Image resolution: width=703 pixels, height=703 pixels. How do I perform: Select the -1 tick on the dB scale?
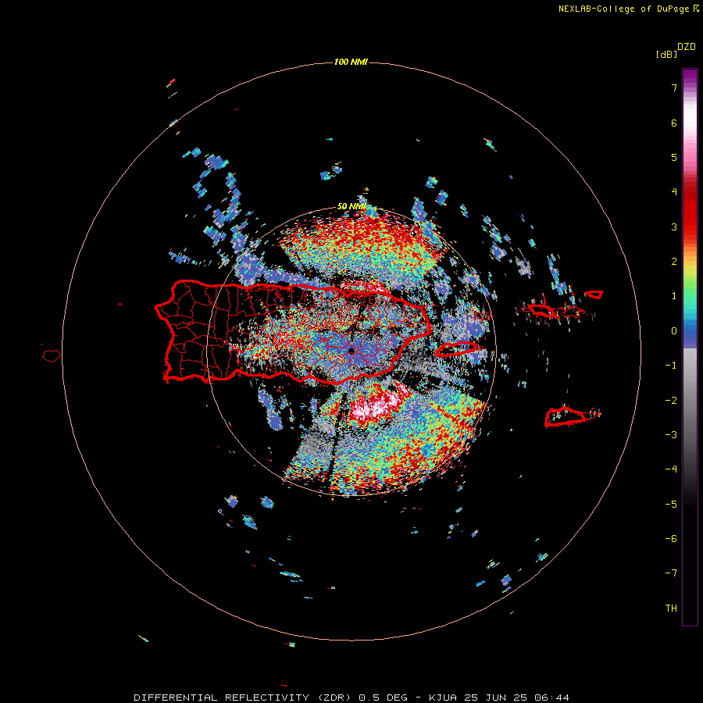[x=671, y=366]
